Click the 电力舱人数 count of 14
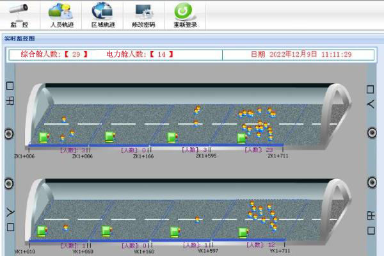The height and width of the screenshot is (256, 384). (x=161, y=54)
